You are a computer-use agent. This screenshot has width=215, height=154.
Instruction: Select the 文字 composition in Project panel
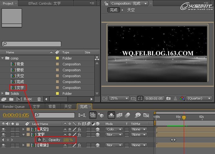click(20, 88)
